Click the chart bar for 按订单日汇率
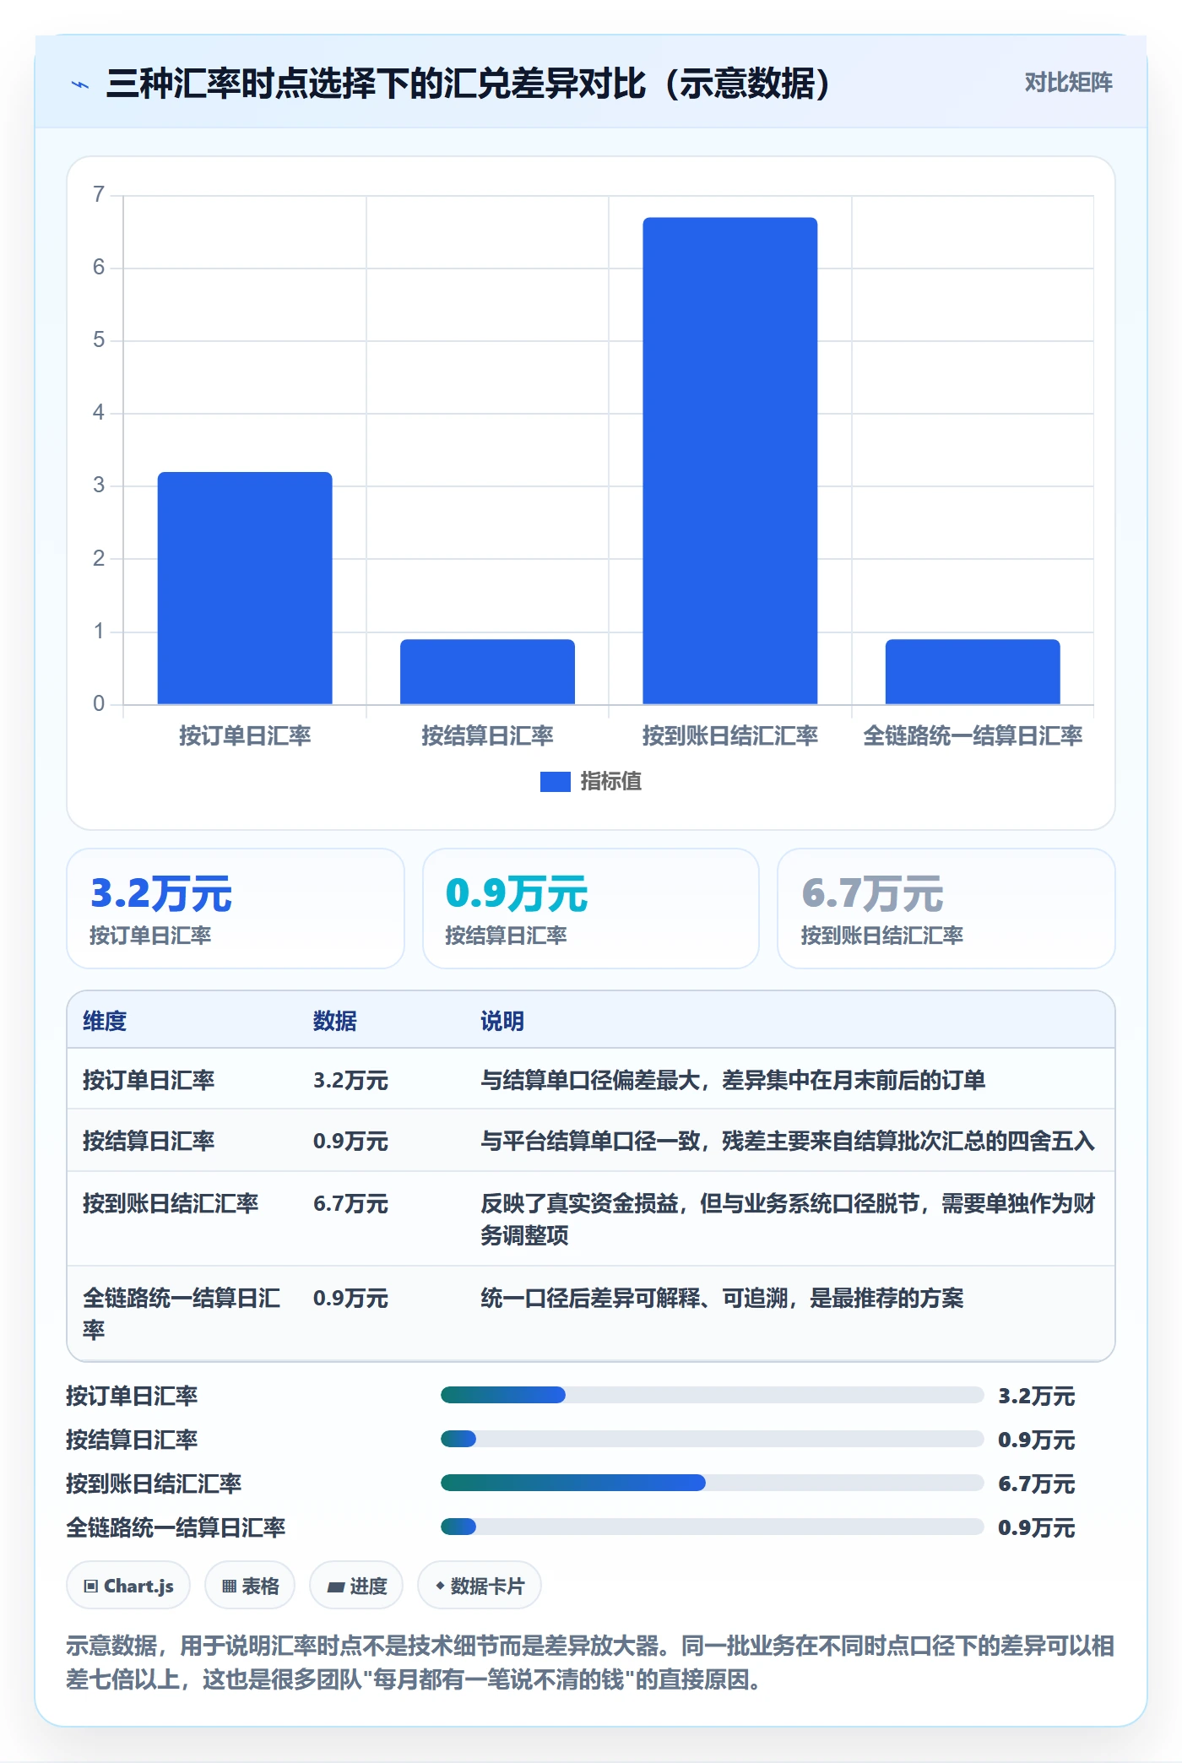1182x1763 pixels. tap(245, 588)
